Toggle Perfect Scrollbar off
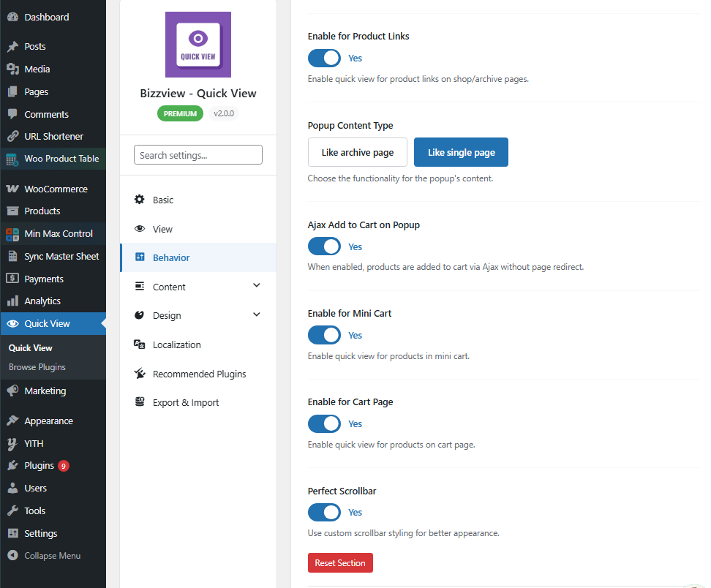Viewport: 711px width, 588px height. click(324, 512)
